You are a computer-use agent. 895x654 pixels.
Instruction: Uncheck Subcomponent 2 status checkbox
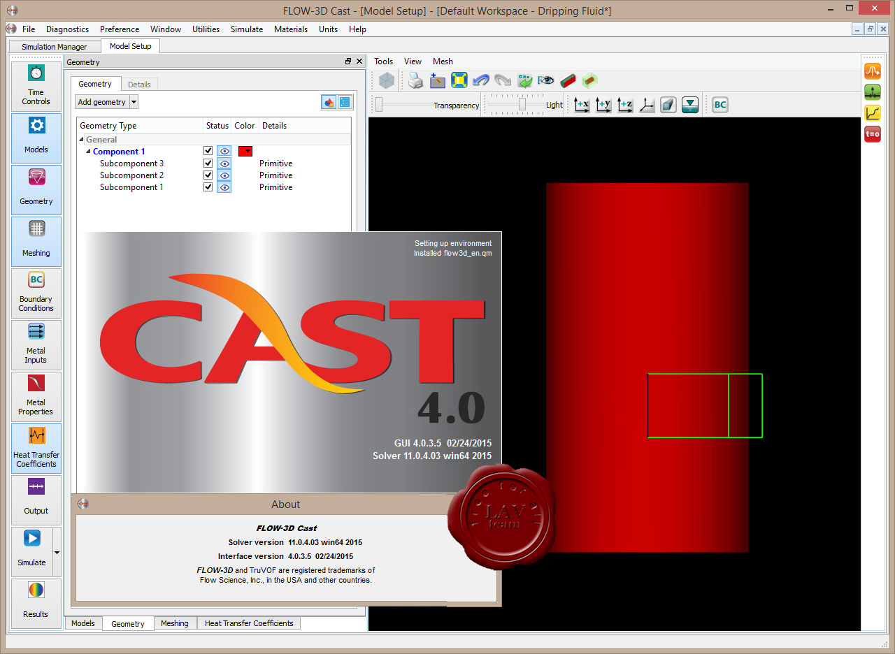coord(208,175)
